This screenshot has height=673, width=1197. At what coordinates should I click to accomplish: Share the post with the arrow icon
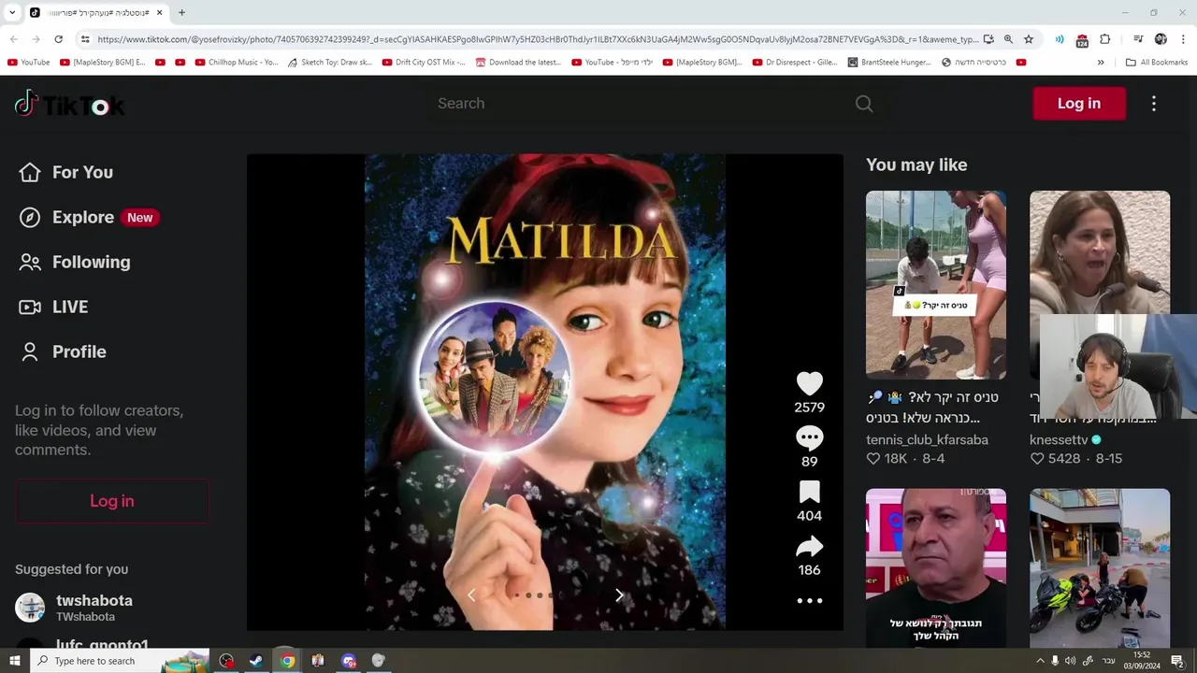[x=810, y=547]
